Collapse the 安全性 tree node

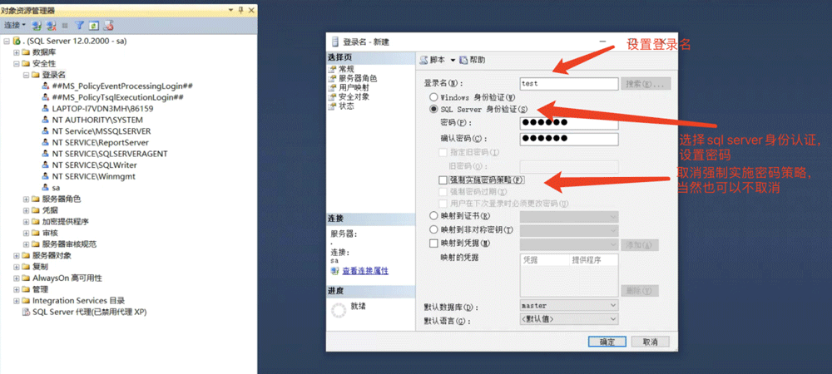16,63
